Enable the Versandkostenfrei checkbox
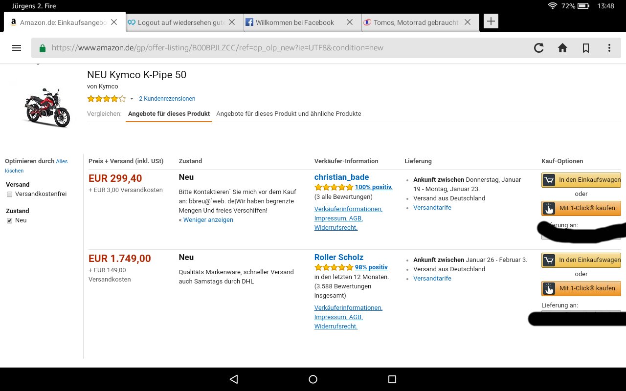The width and height of the screenshot is (626, 391). click(x=9, y=194)
